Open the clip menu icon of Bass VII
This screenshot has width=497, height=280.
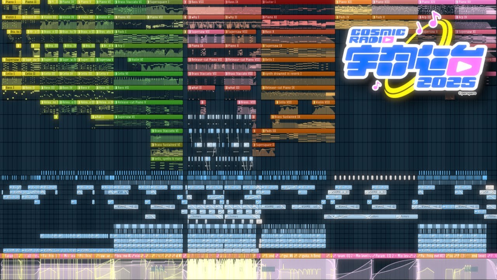point(116,88)
